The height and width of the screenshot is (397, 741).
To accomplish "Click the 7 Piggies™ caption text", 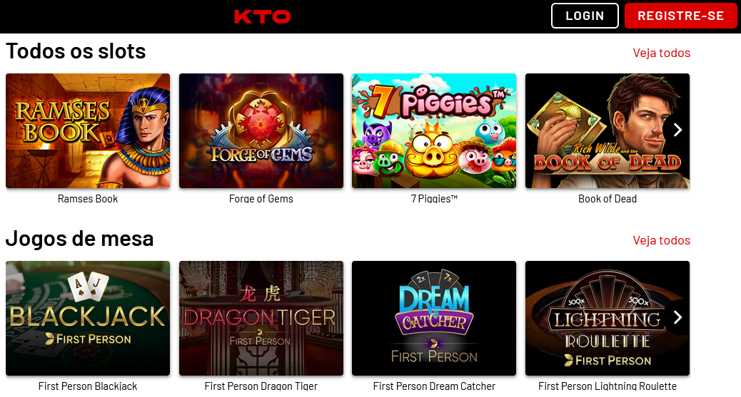I will click(x=434, y=199).
